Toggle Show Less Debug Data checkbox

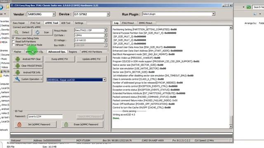tap(13, 38)
